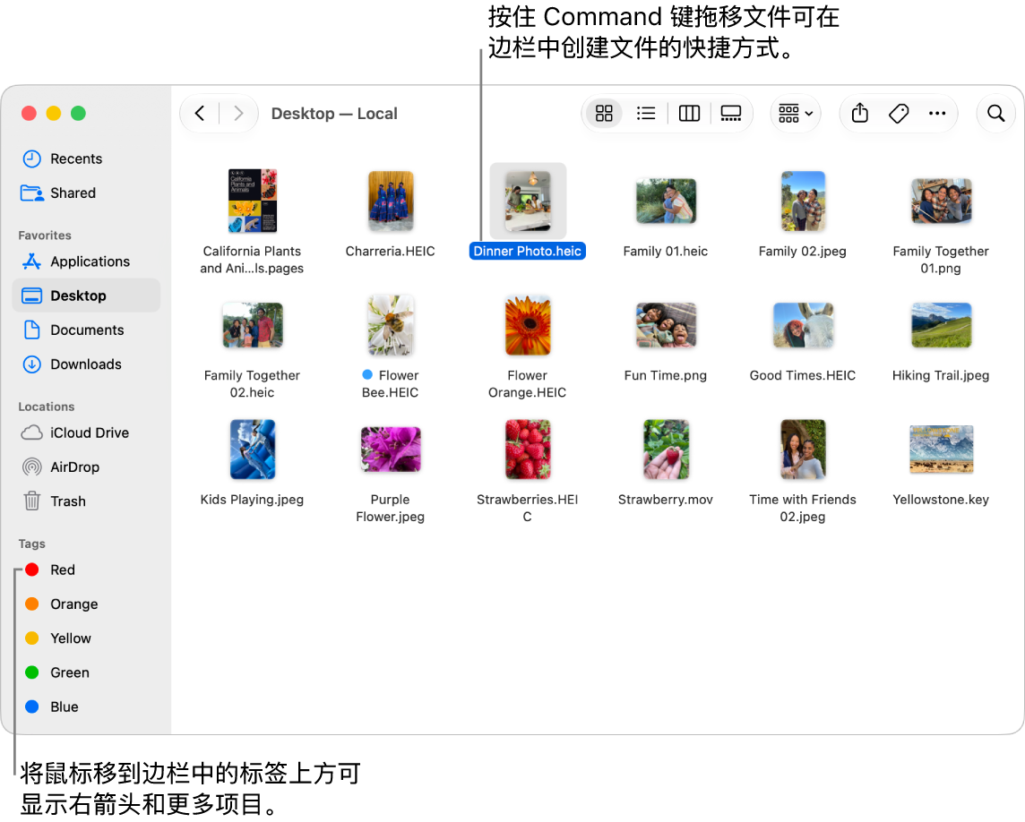
Task: Open the More actions ellipsis menu
Action: pos(937,114)
